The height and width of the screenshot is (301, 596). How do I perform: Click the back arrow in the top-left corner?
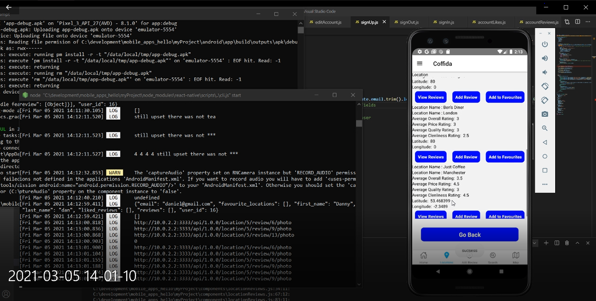pos(9,7)
